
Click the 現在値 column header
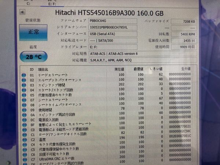[119, 69]
